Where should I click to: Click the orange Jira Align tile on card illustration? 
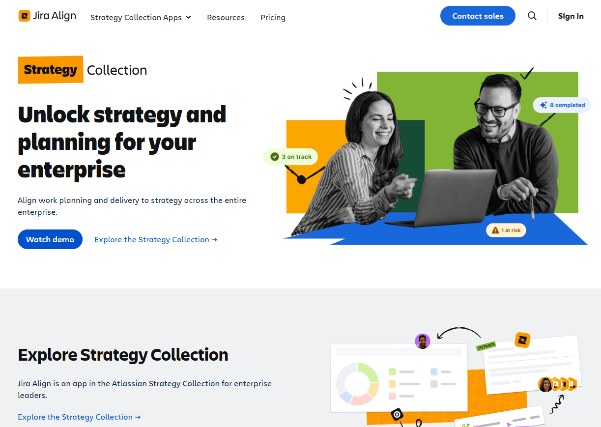click(x=522, y=340)
